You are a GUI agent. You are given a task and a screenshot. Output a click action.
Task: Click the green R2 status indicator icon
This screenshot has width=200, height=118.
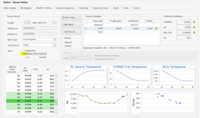coord(194,27)
